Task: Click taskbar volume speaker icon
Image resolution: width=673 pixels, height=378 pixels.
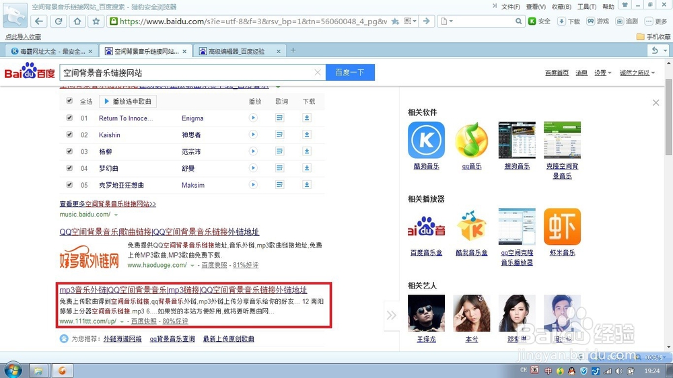Action: point(618,371)
